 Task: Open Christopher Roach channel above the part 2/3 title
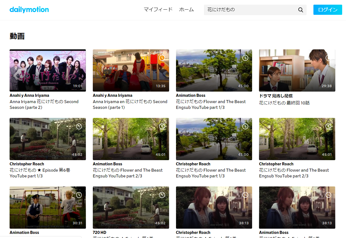(276, 164)
